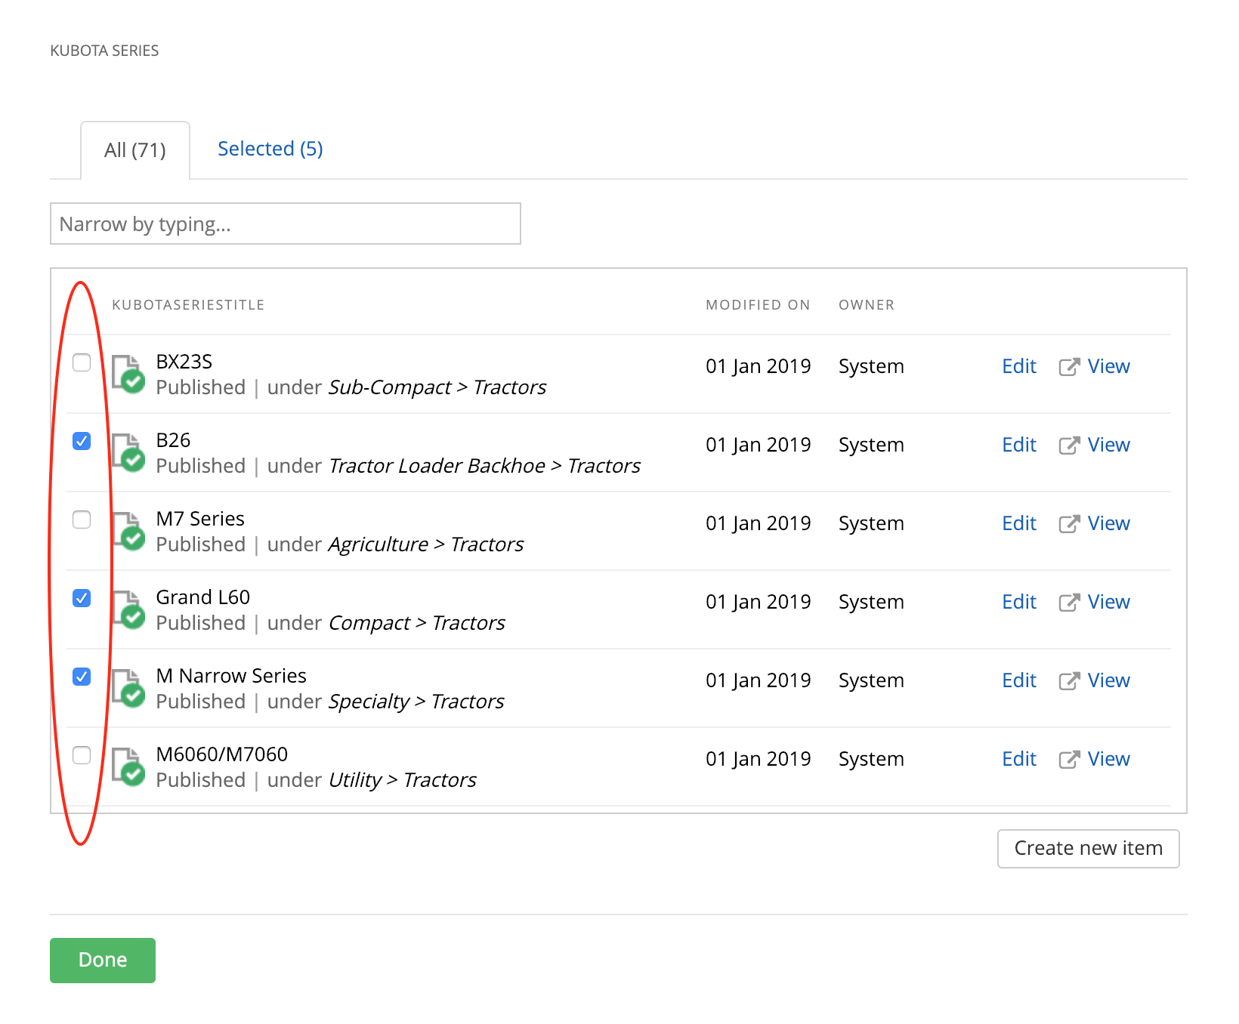The height and width of the screenshot is (1024, 1239).
Task: Edit the BX23S item
Action: [1019, 366]
